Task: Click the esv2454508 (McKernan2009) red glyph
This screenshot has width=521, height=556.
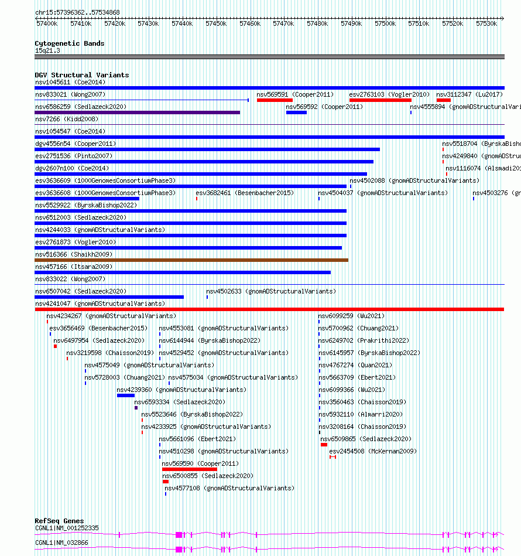Action: (x=333, y=457)
